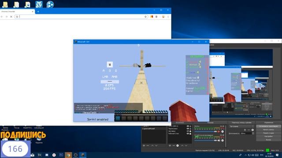Change transition duration stepper value
282x158 pixels.
pyautogui.click(x=253, y=133)
